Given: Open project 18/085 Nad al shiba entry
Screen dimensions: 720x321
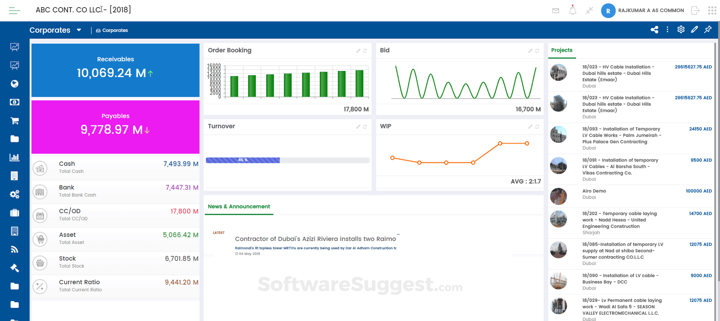Looking at the screenshot, I should tap(631, 254).
